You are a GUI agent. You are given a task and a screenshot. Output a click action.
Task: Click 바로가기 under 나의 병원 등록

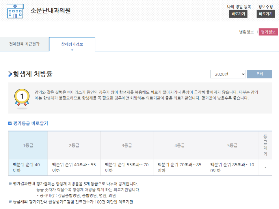[x=238, y=14]
